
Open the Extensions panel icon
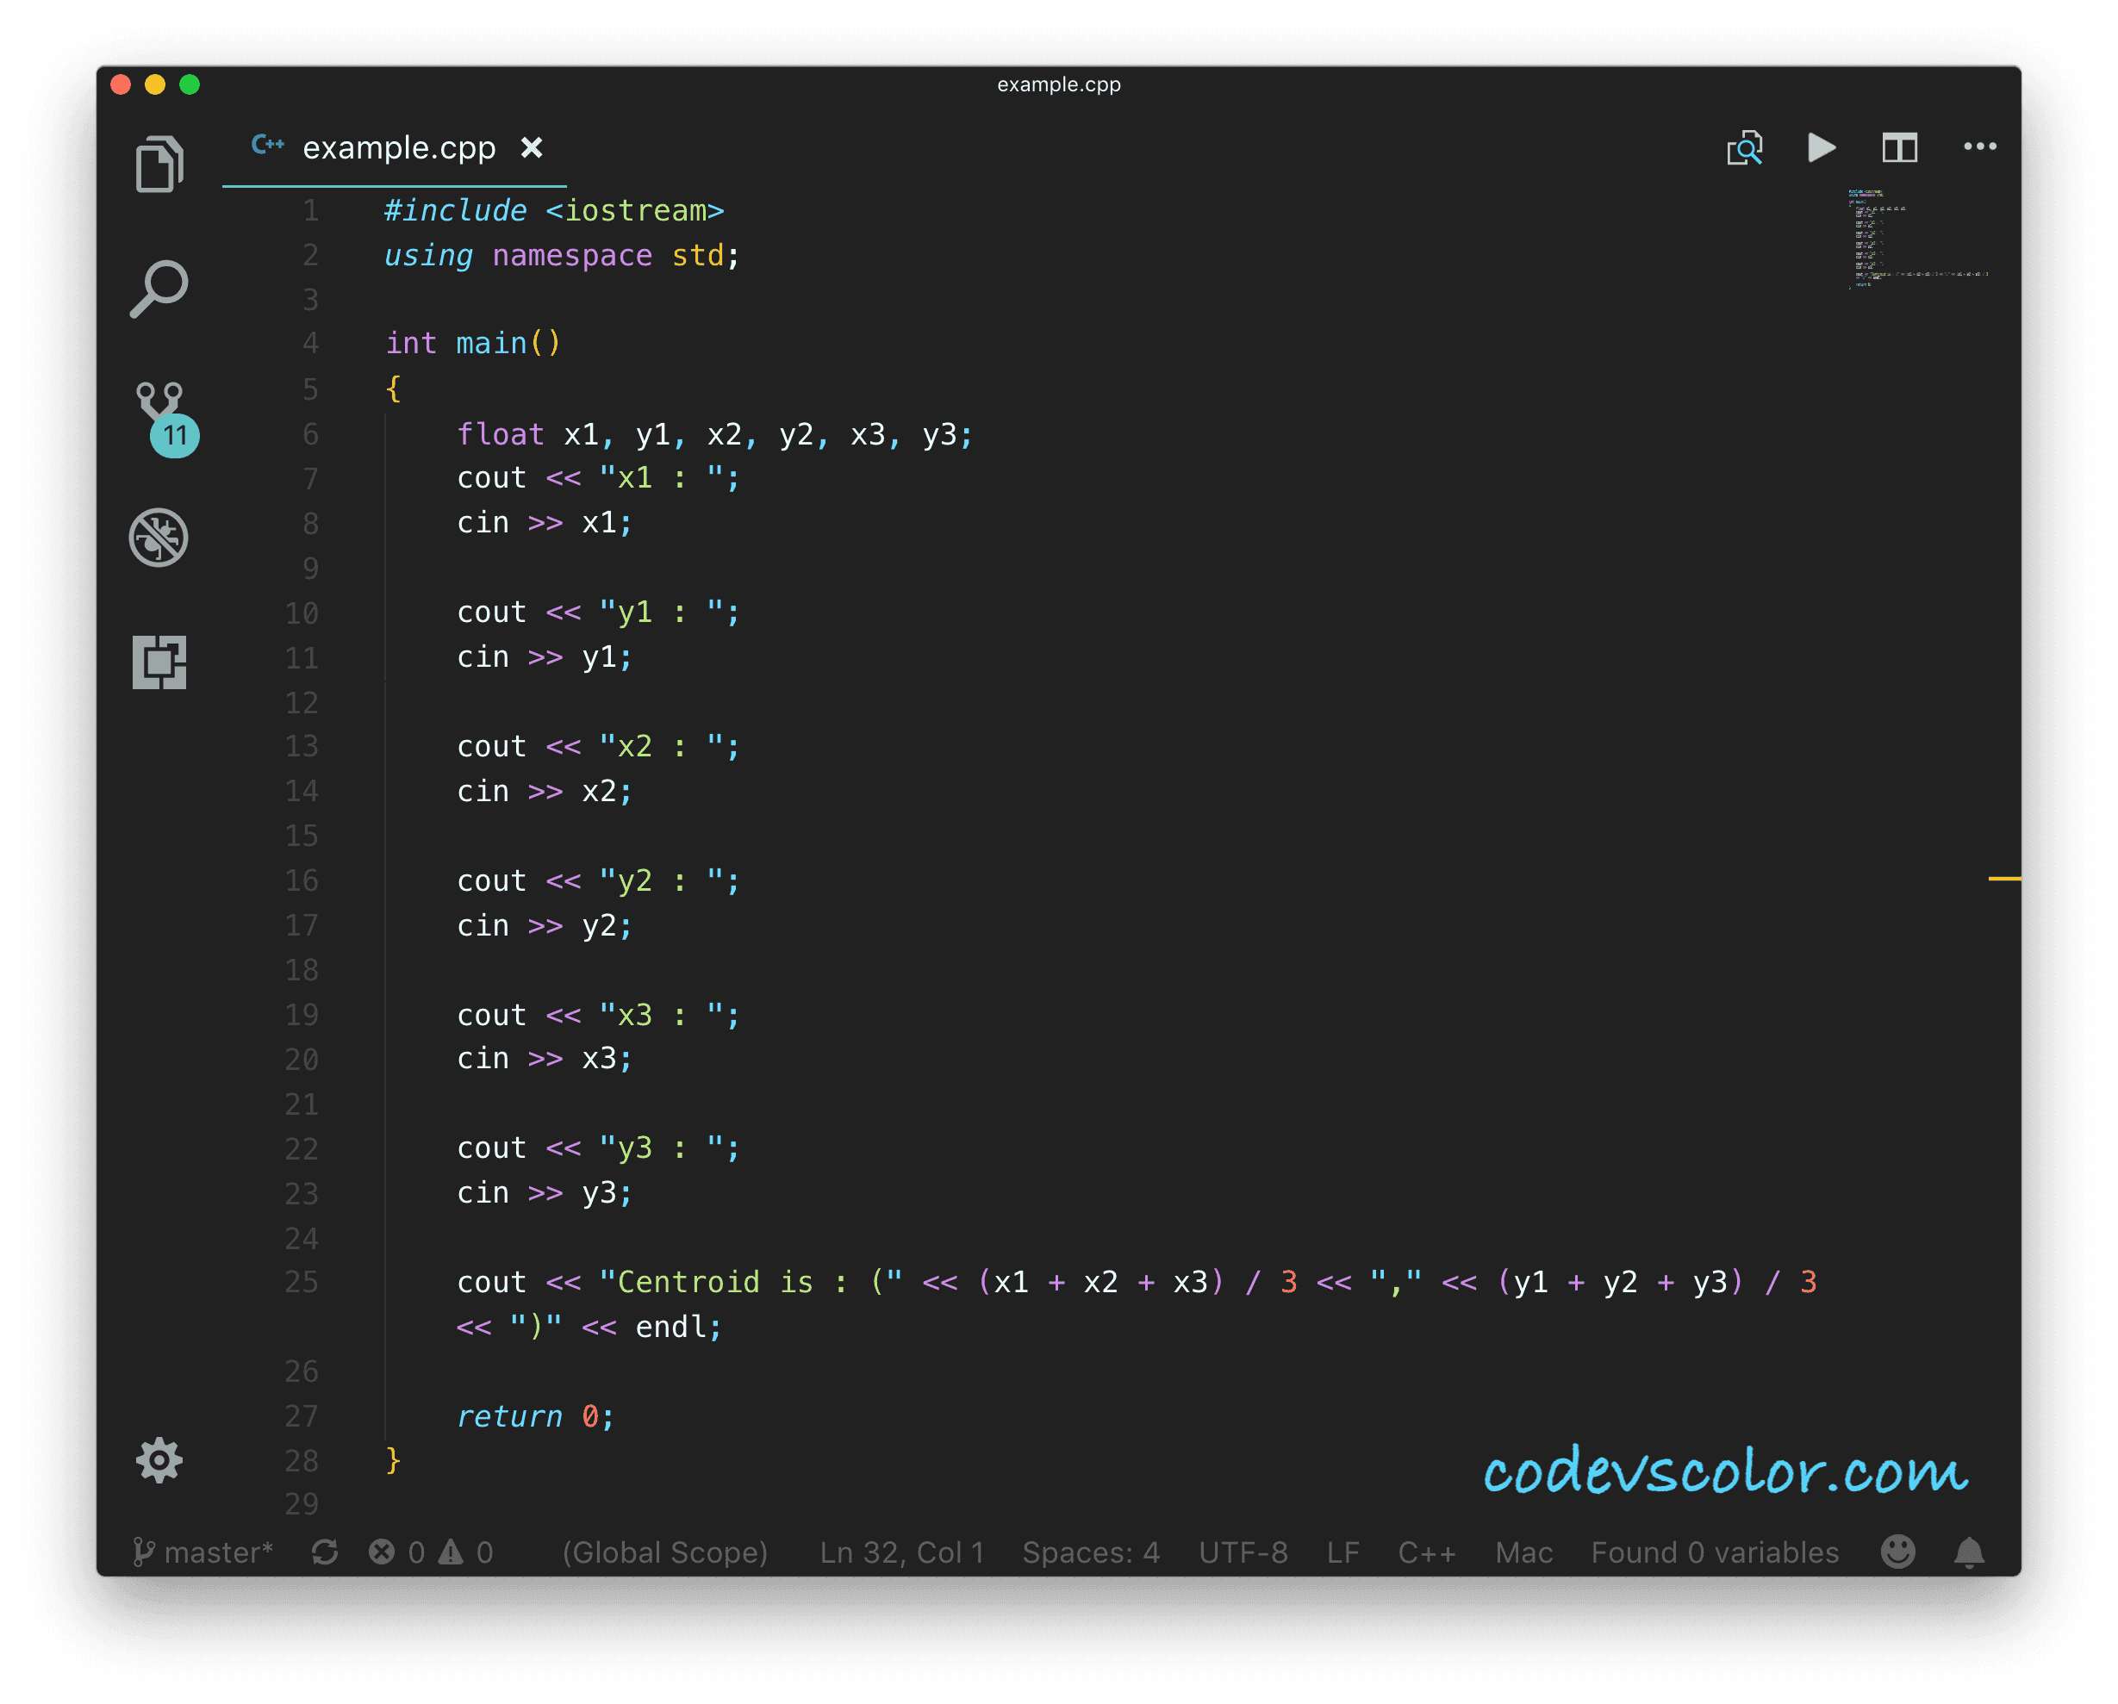159,662
